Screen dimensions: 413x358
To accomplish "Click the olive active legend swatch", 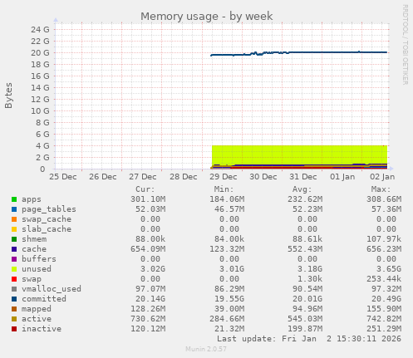I will (x=14, y=319).
